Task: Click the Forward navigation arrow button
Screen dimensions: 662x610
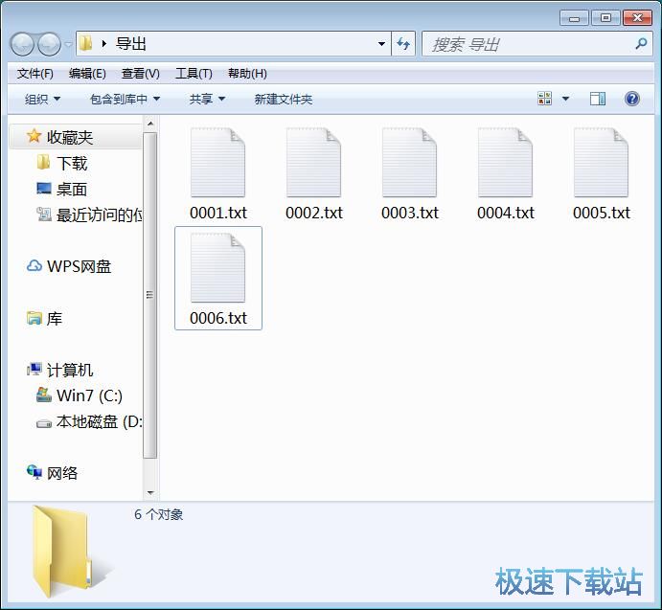Action: pos(50,44)
